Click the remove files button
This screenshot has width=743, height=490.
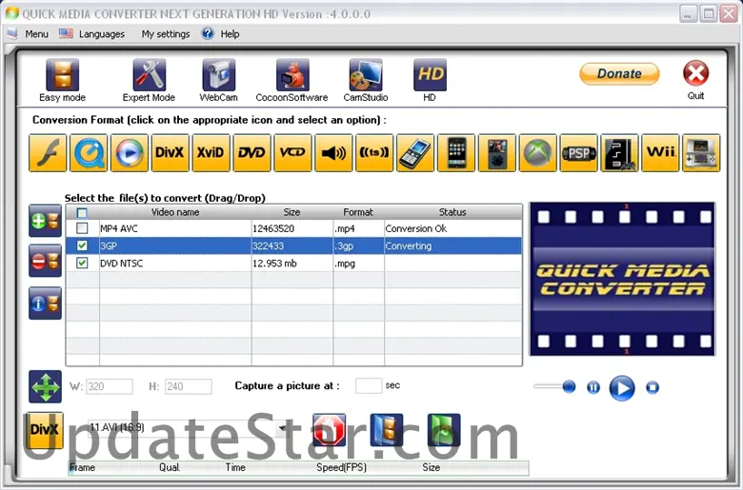pos(45,261)
